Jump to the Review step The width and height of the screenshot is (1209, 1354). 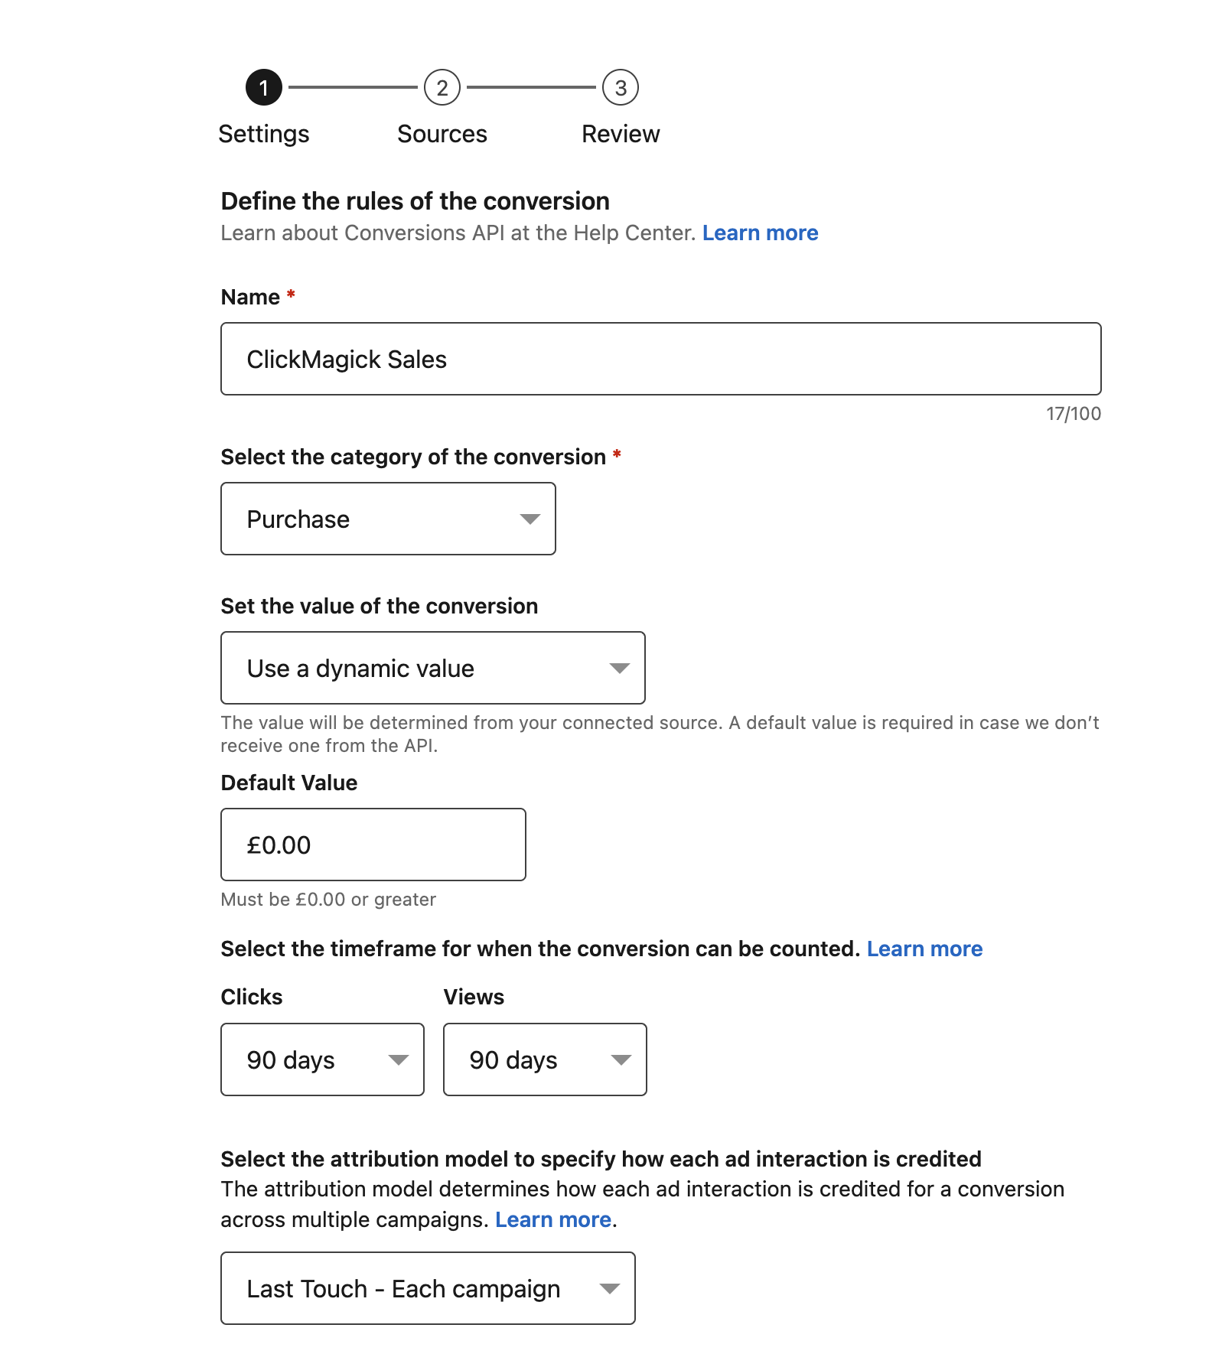[621, 134]
